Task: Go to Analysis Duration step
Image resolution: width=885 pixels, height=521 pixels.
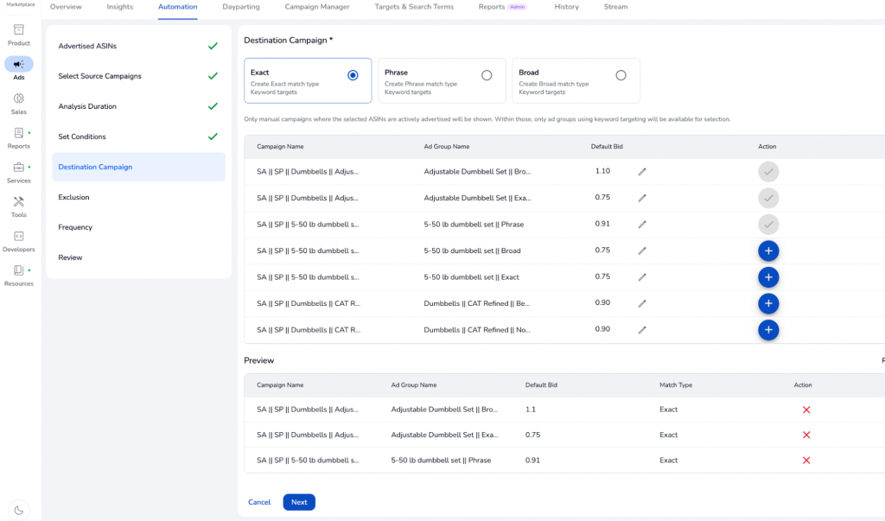Action: click(x=138, y=106)
